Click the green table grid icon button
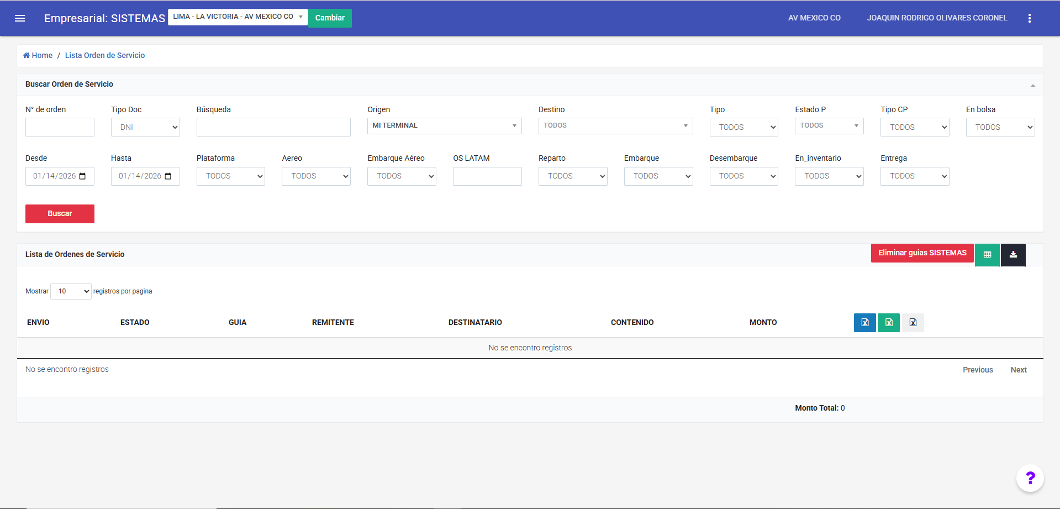This screenshot has height=509, width=1060. 987,255
